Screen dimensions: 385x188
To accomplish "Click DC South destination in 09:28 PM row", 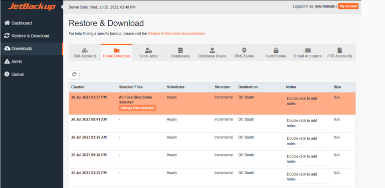I will tap(246, 155).
